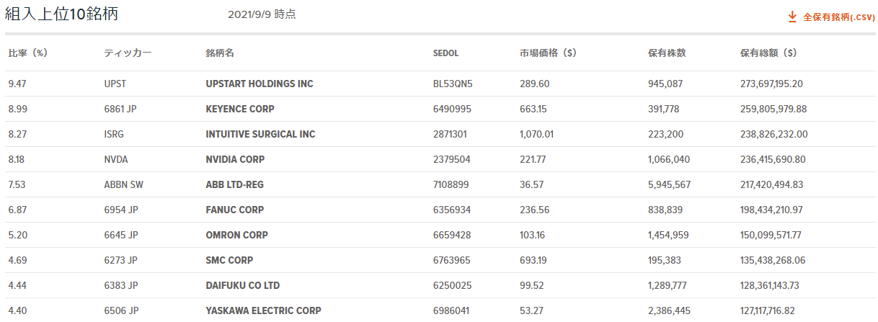Click DAIFUKU CO LTD name
The image size is (878, 322).
pyautogui.click(x=242, y=285)
